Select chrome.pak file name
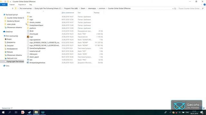This screenshot has height=115, width=206. 33,34
